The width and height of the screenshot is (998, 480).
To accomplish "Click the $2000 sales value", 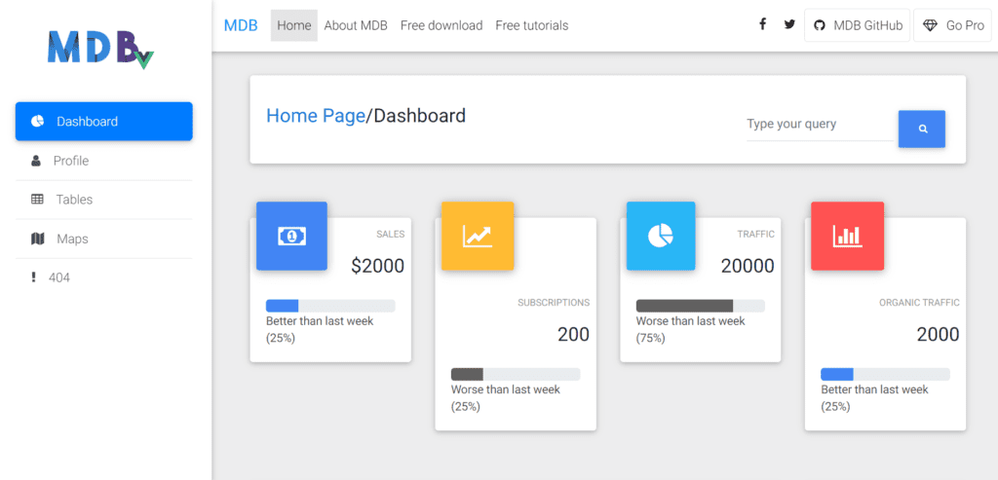I will [x=377, y=266].
